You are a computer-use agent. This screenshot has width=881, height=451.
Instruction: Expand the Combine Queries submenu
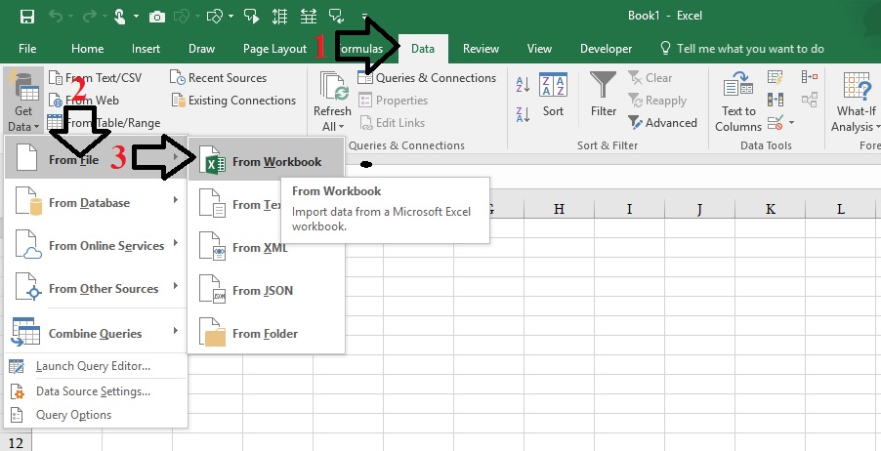(96, 333)
